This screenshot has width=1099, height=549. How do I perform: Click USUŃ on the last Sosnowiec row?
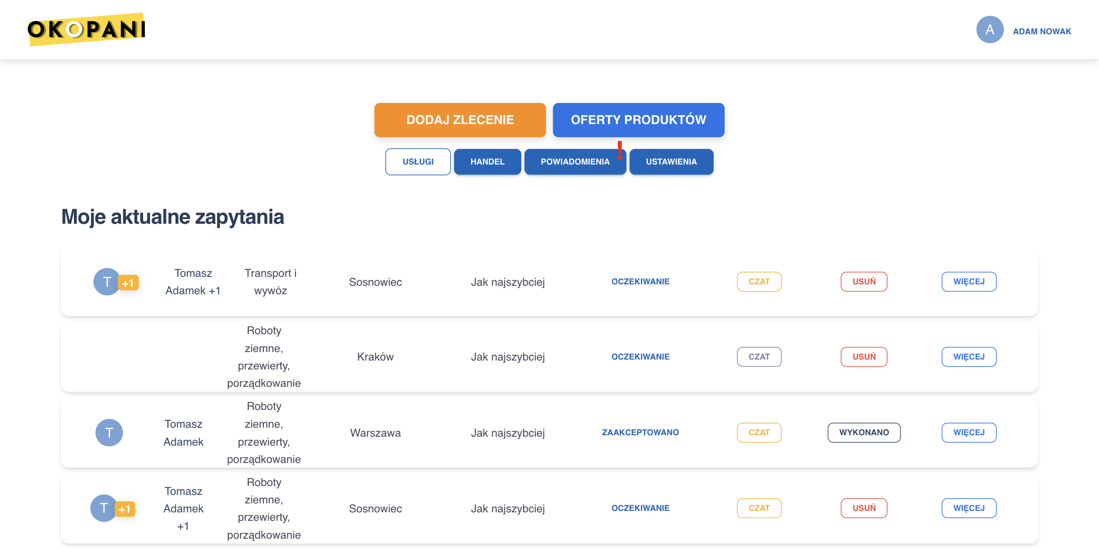(864, 508)
